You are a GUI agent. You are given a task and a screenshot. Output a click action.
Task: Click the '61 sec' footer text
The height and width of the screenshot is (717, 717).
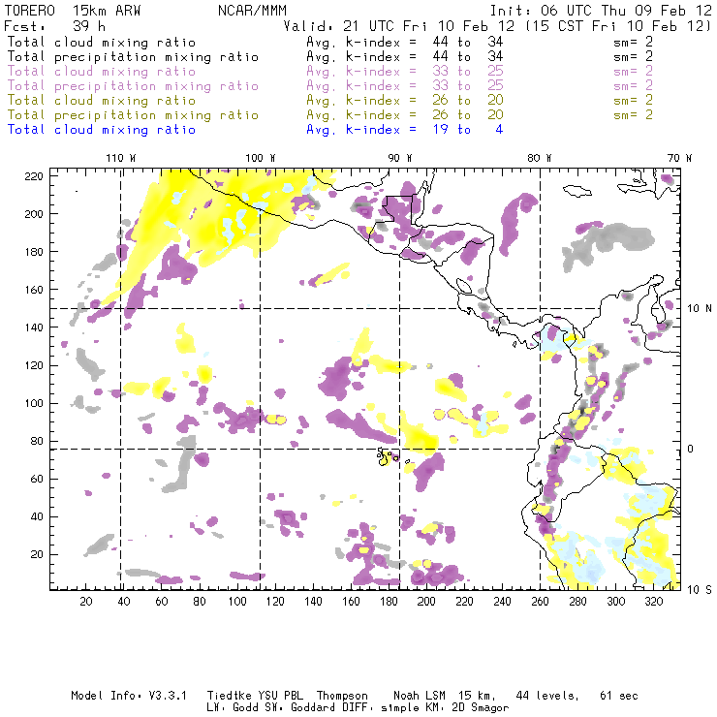click(619, 696)
